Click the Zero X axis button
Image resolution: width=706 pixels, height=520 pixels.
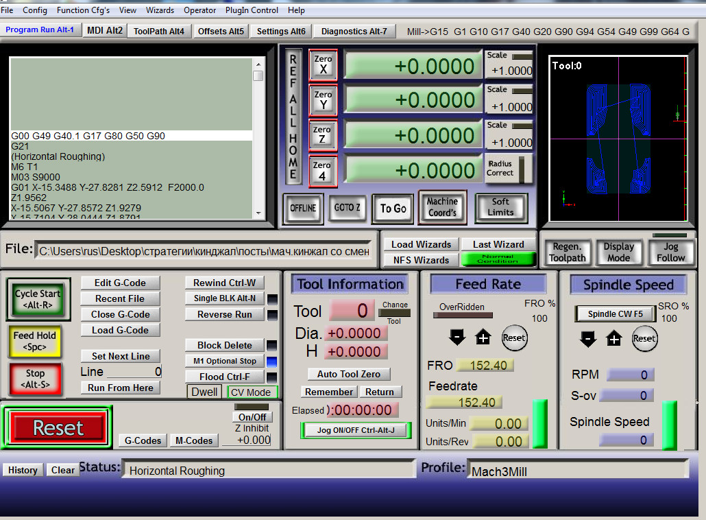[x=323, y=65]
